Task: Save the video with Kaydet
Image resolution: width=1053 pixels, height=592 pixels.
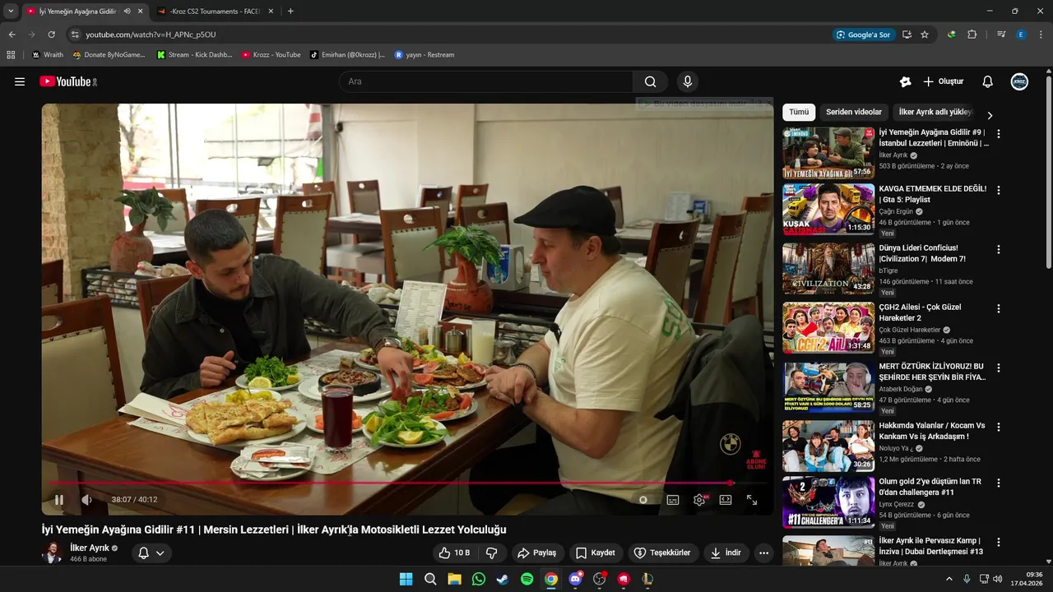Action: click(596, 553)
